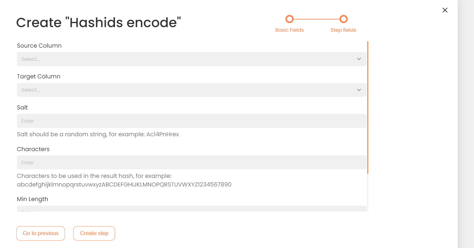The height and width of the screenshot is (248, 474).
Task: Focus the Characters entry box
Action: pyautogui.click(x=192, y=162)
